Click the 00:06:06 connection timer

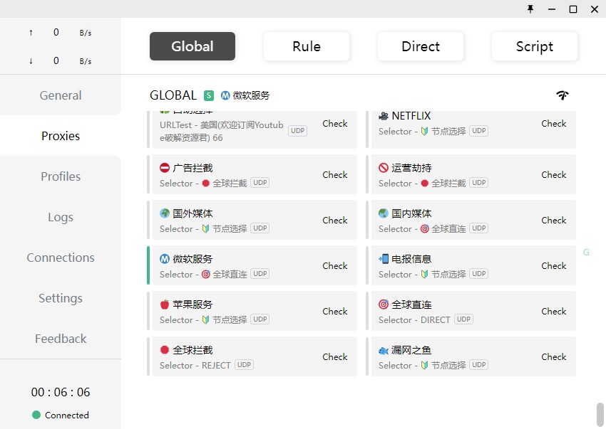pos(61,392)
